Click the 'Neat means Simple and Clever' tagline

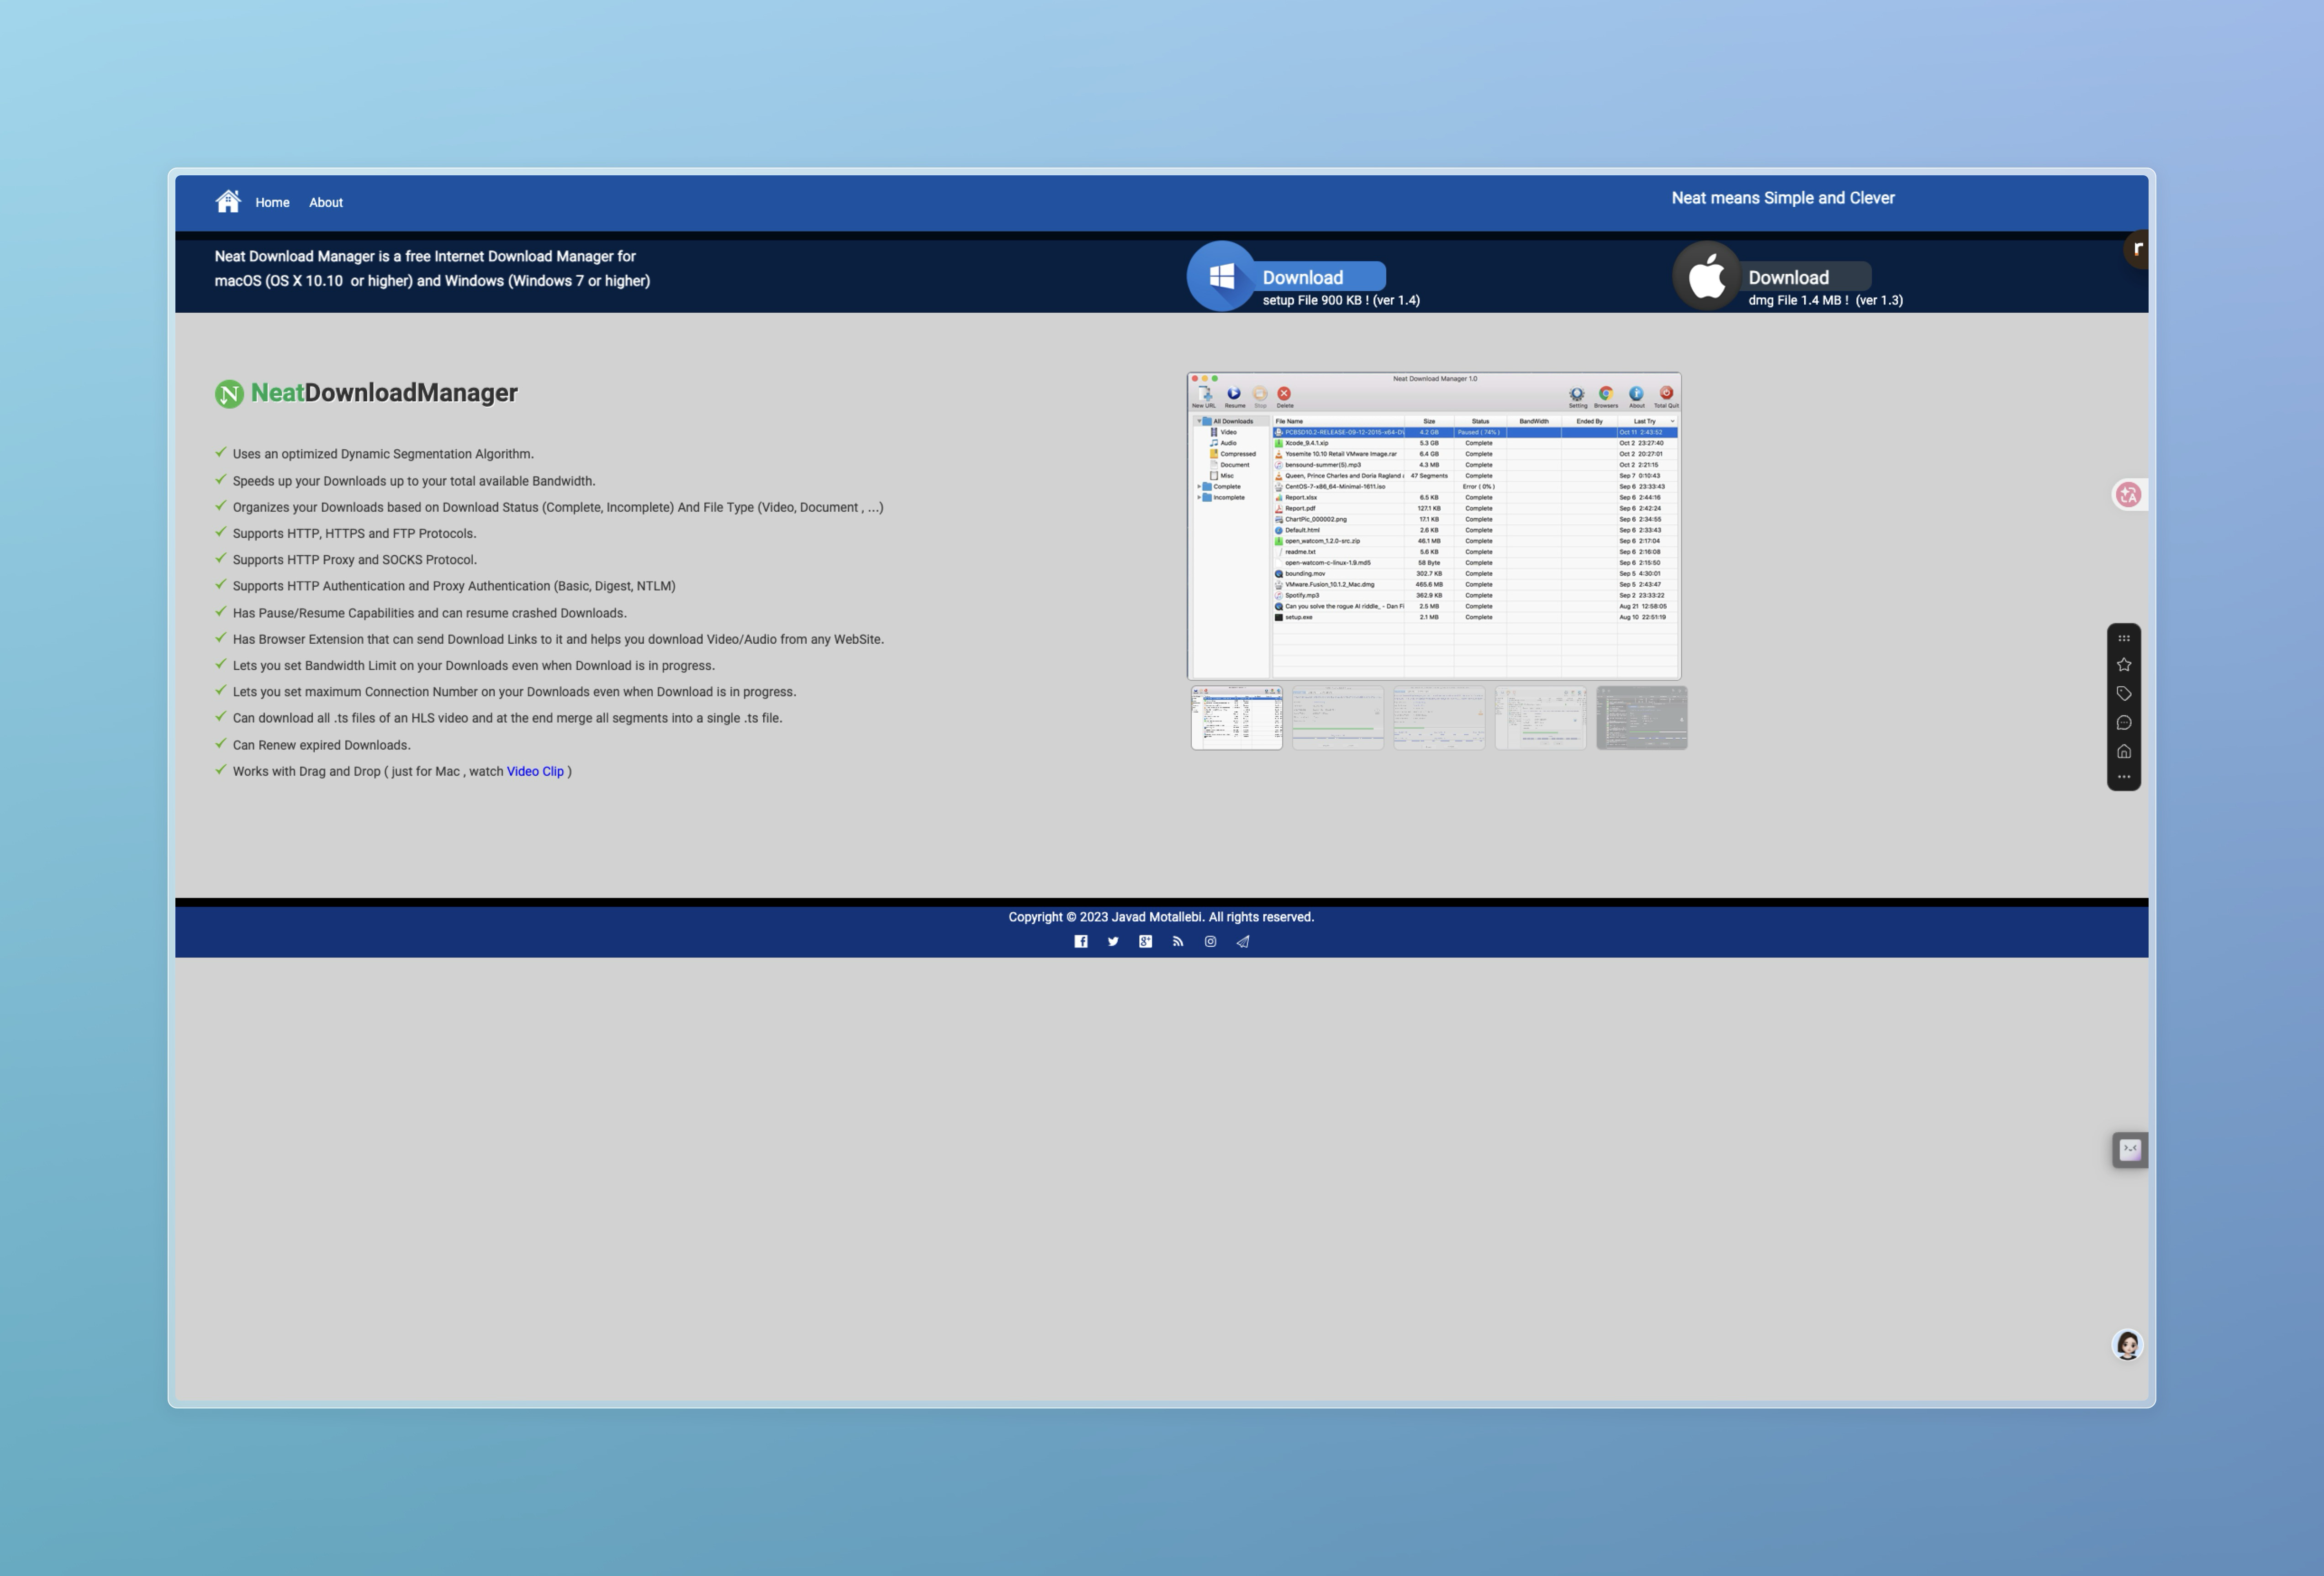1783,198
